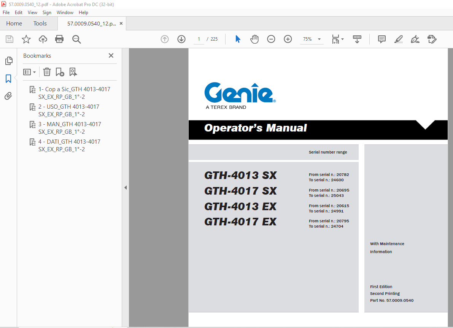Image resolution: width=453 pixels, height=328 pixels.
Task: Close the 57.0009.0540_12 document tab
Action: (x=121, y=24)
